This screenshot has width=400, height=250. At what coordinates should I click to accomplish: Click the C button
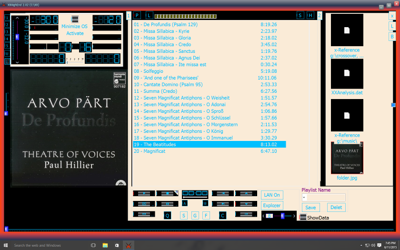click(x=222, y=216)
